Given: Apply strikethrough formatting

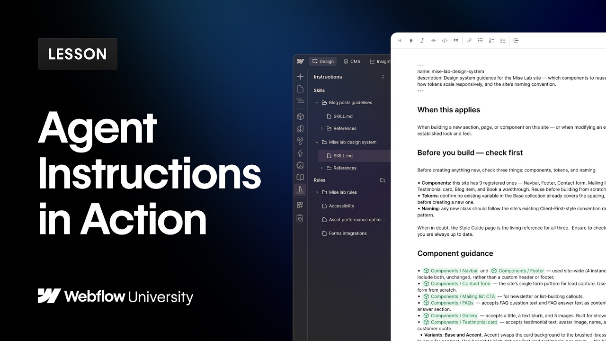Looking at the screenshot, I should [x=433, y=41].
